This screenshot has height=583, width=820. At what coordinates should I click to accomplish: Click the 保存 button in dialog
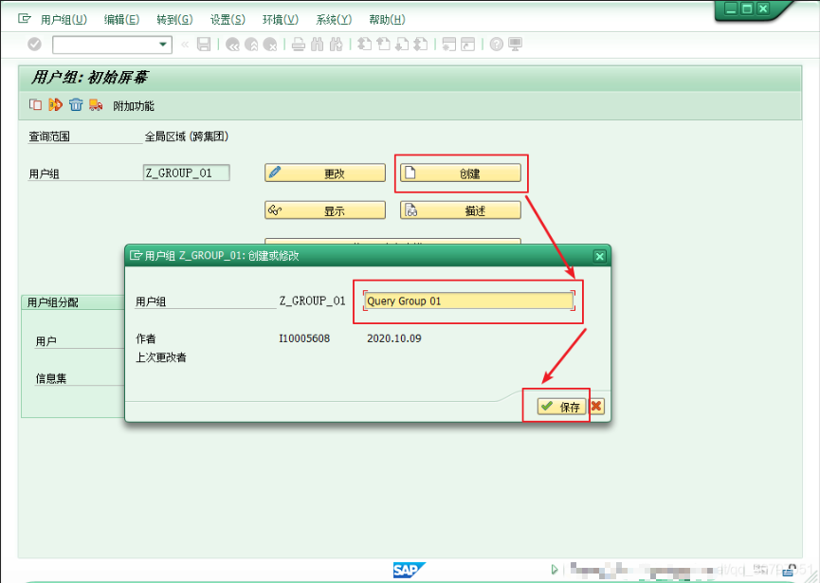561,407
